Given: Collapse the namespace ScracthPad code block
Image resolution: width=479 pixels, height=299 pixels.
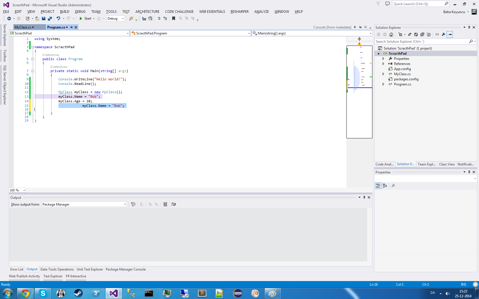Looking at the screenshot, I should click(33, 47).
